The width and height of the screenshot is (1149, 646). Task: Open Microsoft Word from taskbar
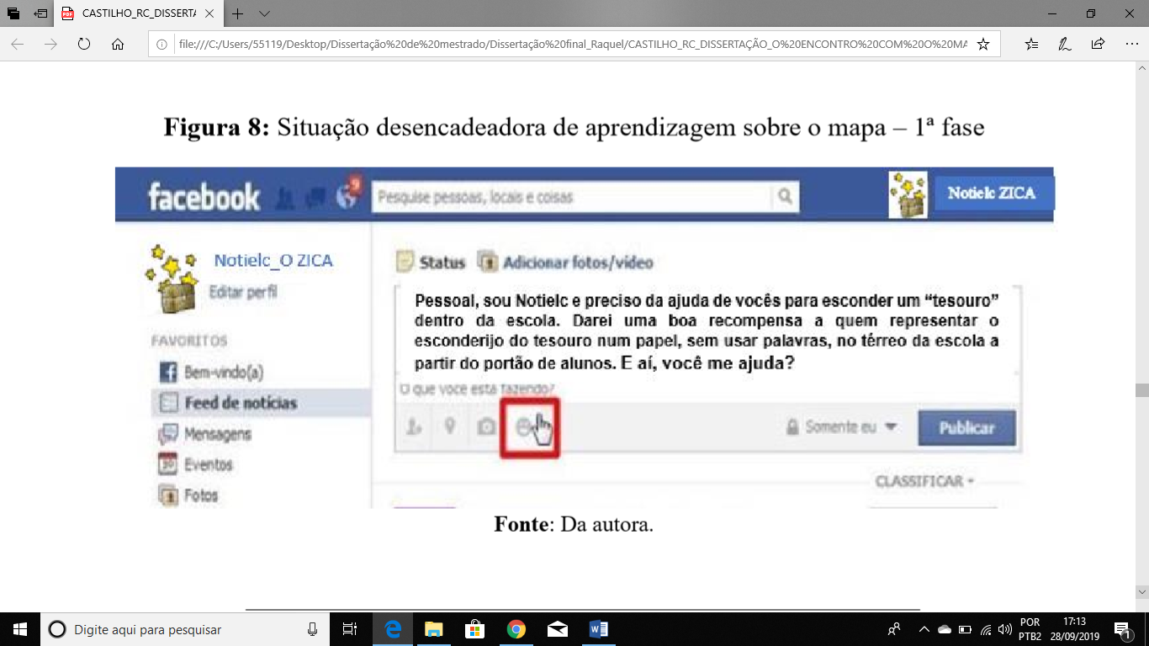click(x=598, y=629)
